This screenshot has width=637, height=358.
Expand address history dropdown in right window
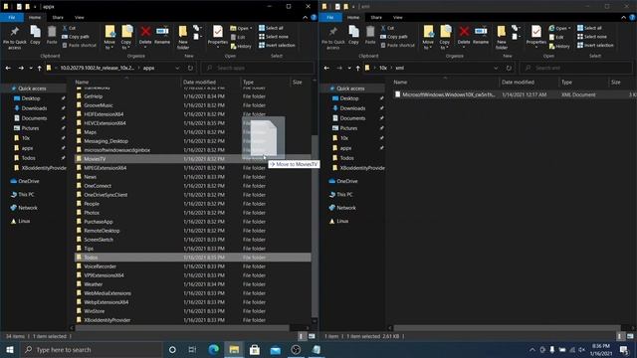pyautogui.click(x=496, y=68)
